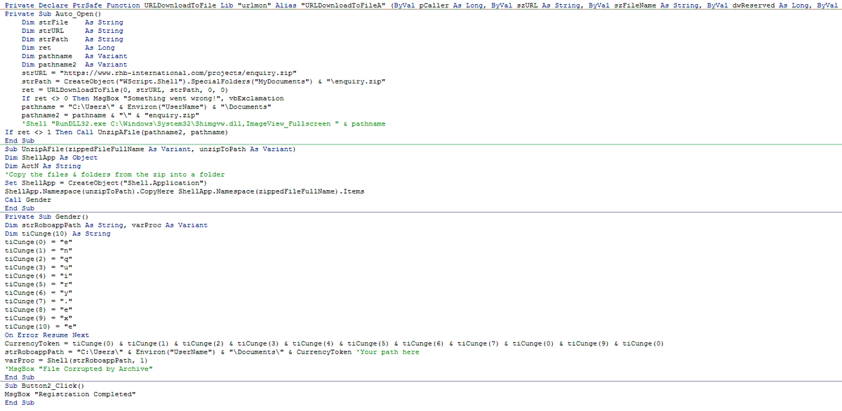Click the tiCunge(6) = "y" line
This screenshot has height=411, width=842.
[38, 292]
